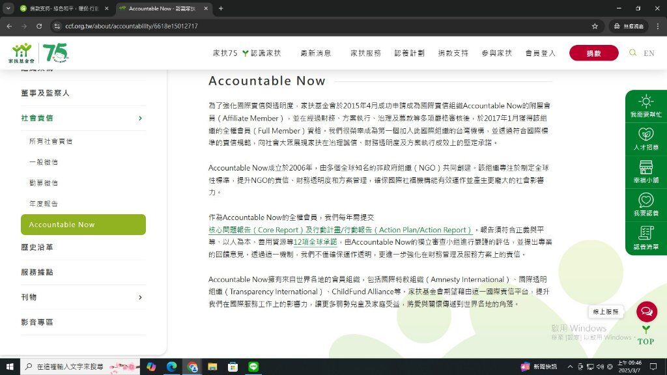
Task: Open the red online chat bubble
Action: [x=647, y=312]
